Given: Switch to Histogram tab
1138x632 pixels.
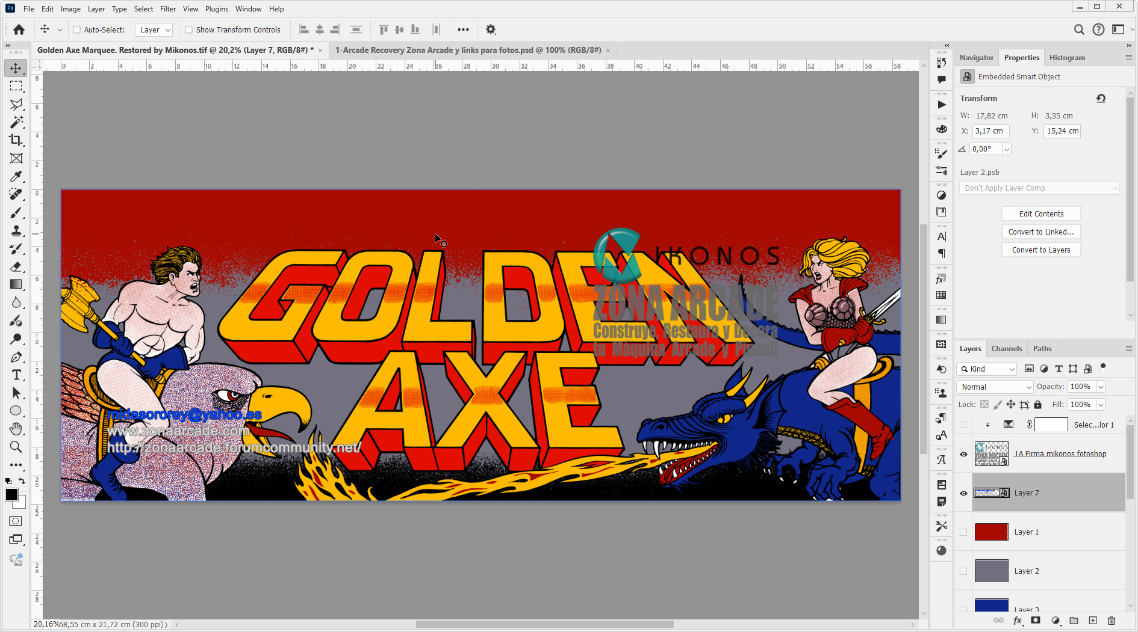Looking at the screenshot, I should click(x=1067, y=57).
